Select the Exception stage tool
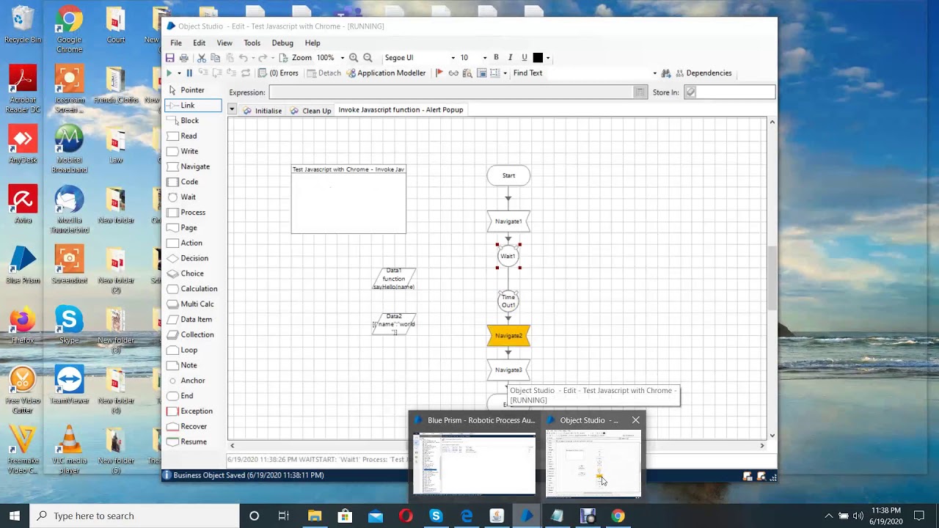Image resolution: width=939 pixels, height=528 pixels. (190, 411)
